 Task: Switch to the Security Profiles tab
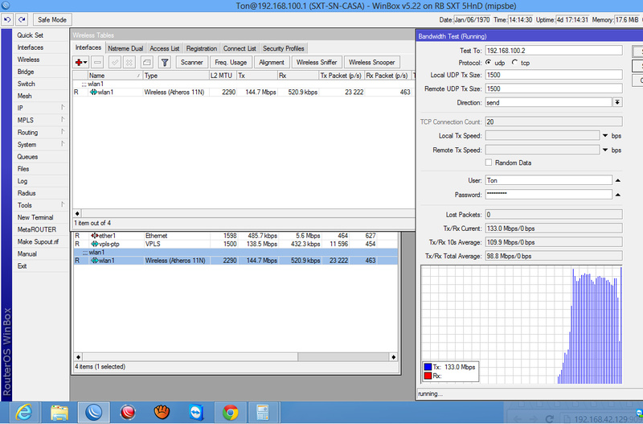(x=284, y=48)
